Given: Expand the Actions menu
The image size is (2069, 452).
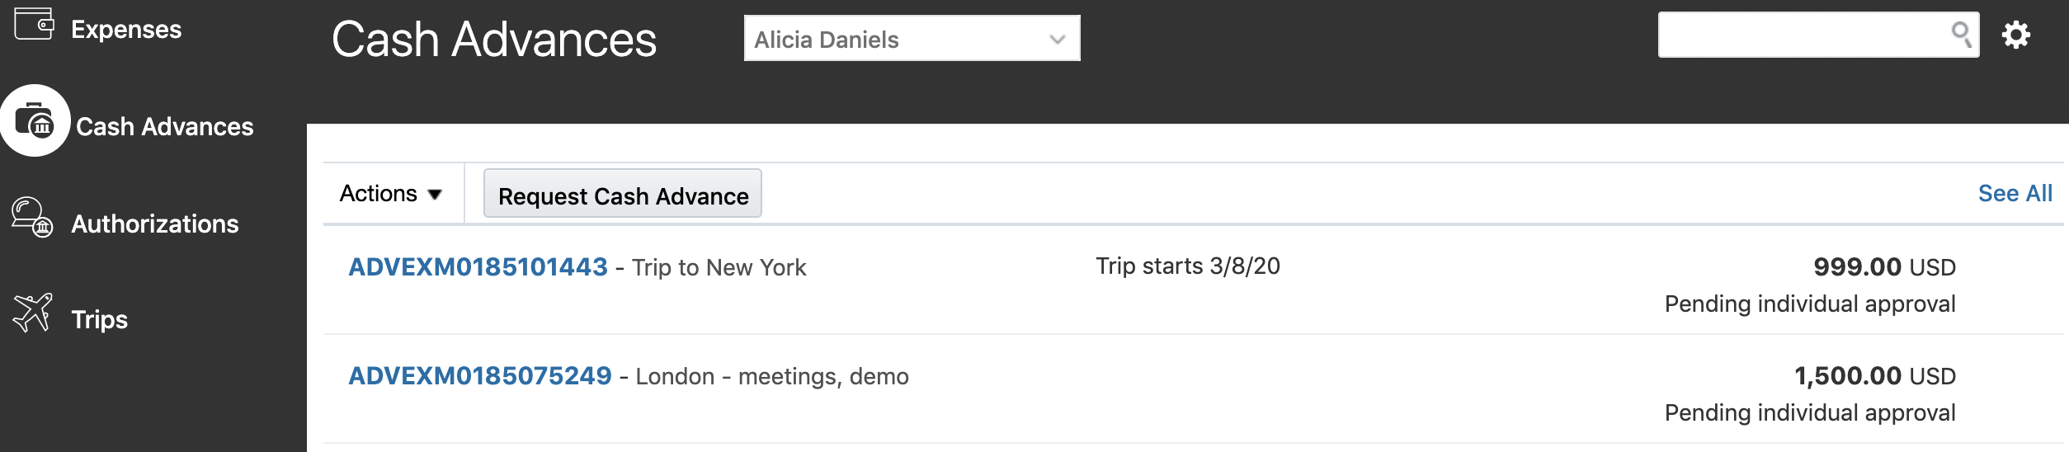Looking at the screenshot, I should click(391, 194).
